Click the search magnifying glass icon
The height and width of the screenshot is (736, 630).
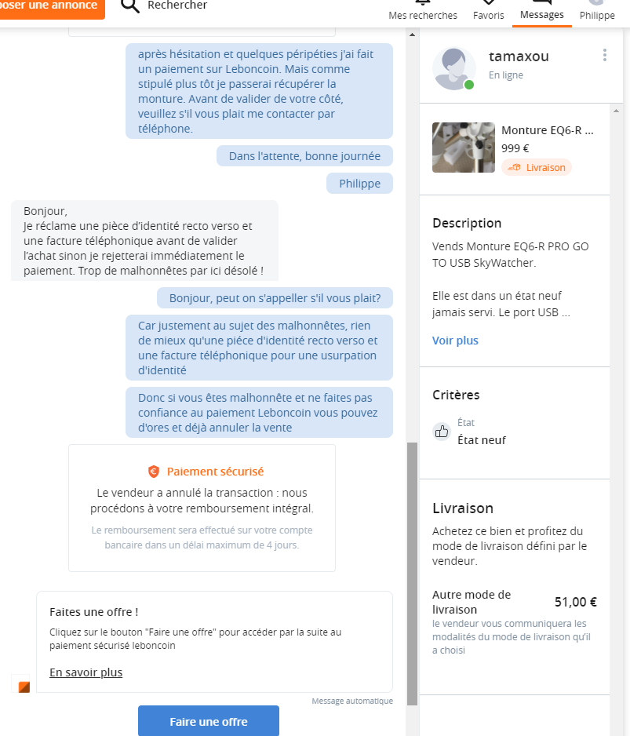[x=132, y=6]
